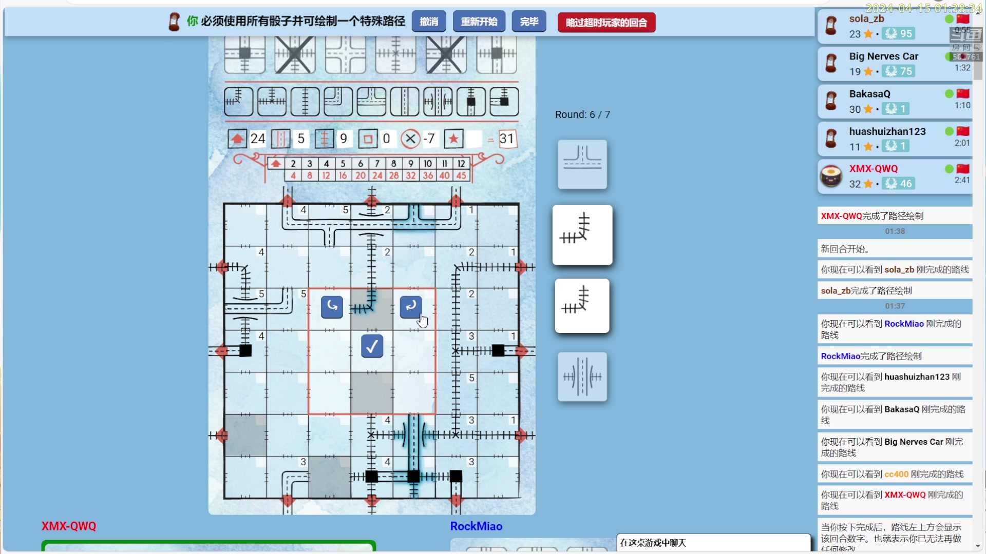The height and width of the screenshot is (554, 986).
Task: Click the cc400 name in game log
Action: [896, 474]
